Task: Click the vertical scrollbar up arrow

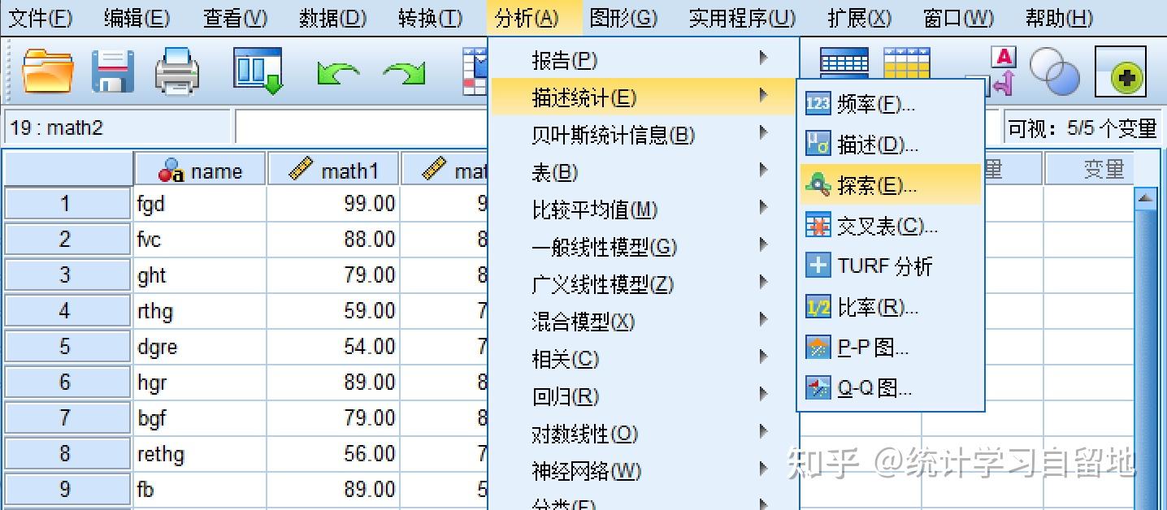Action: pyautogui.click(x=1145, y=197)
